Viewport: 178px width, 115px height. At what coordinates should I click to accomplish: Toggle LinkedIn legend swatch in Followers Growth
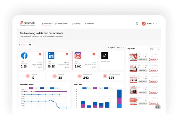[x=42, y=88]
